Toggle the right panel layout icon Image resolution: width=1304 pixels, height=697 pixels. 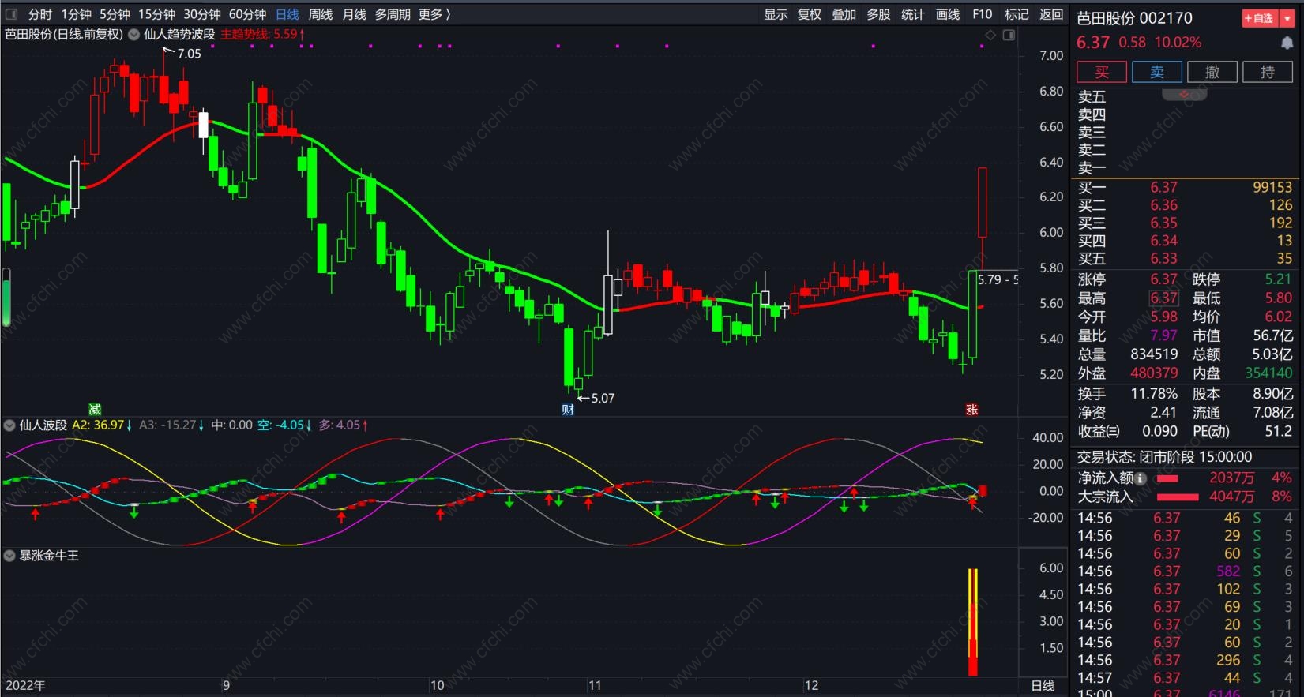pos(1009,35)
